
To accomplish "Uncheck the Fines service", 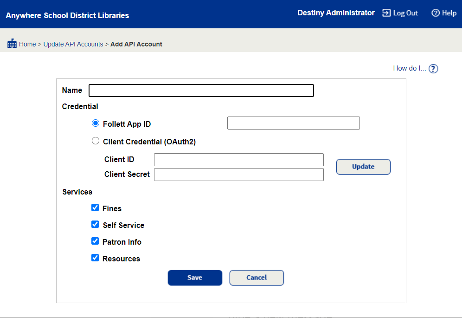I will pyautogui.click(x=95, y=208).
